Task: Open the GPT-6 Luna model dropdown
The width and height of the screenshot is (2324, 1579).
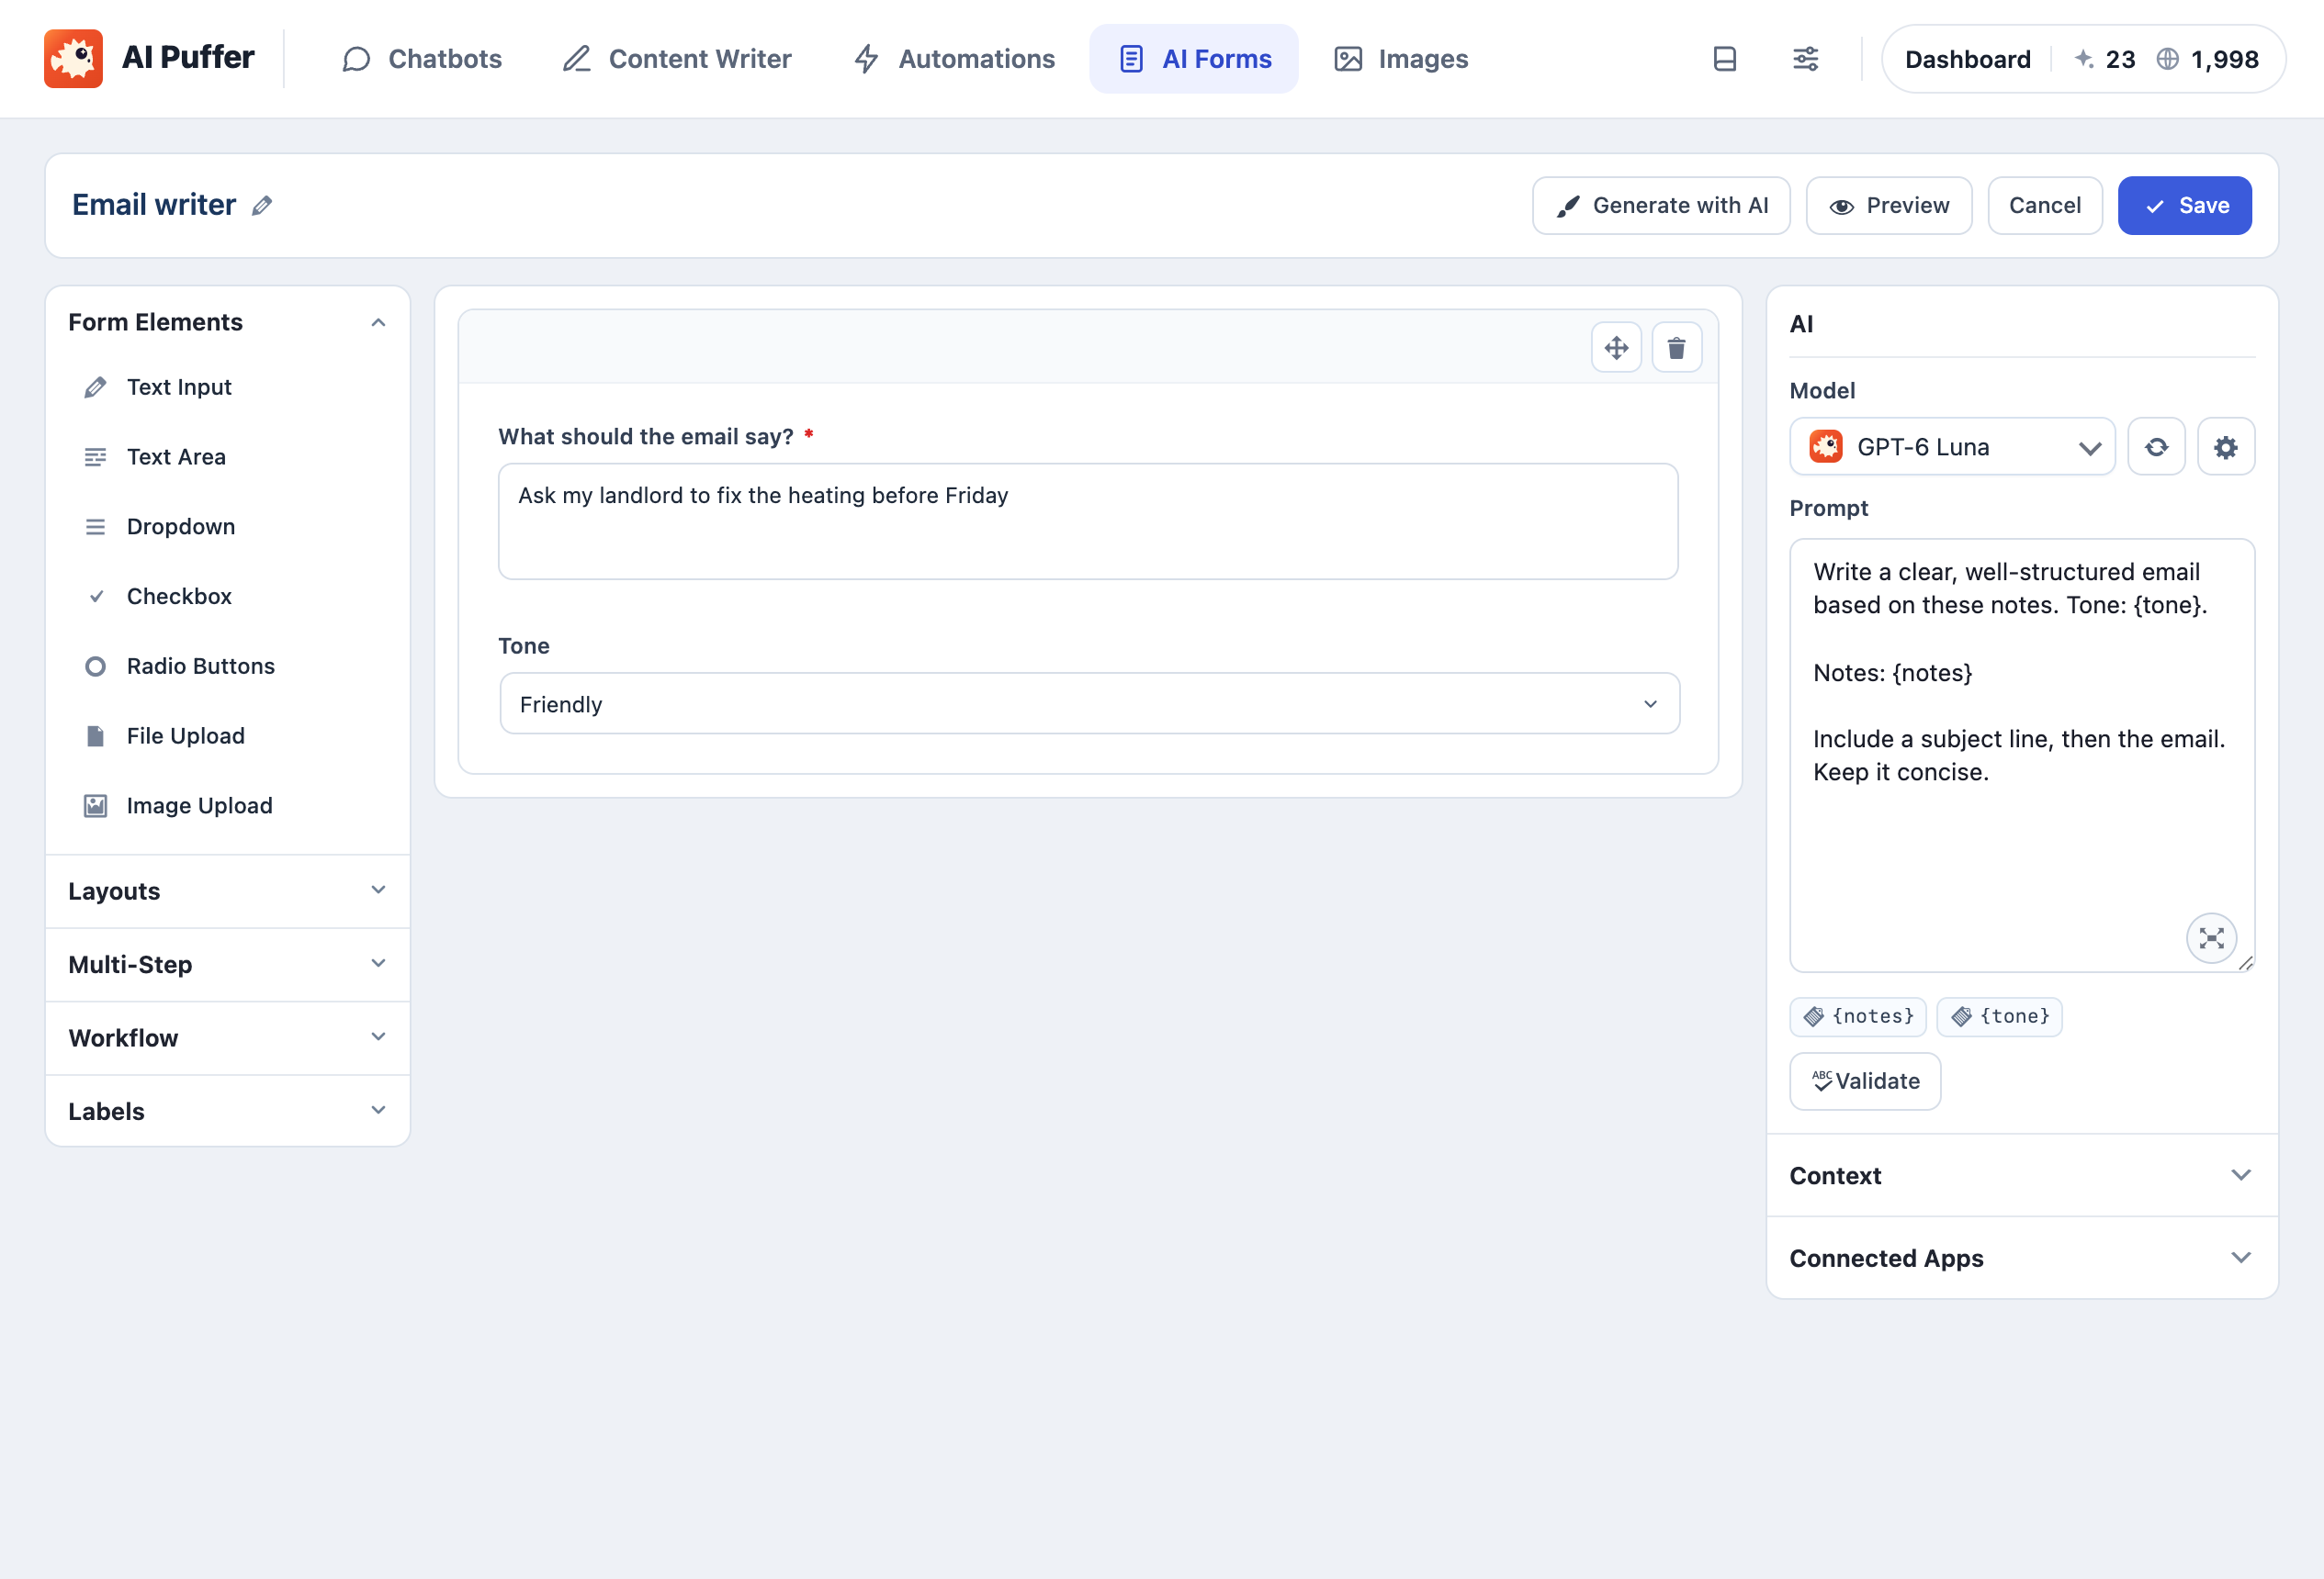Action: [1952, 447]
